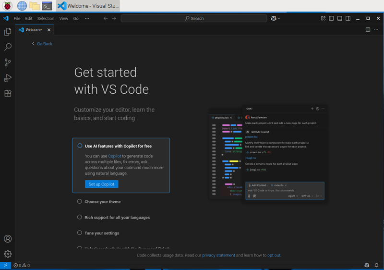The height and width of the screenshot is (270, 384).
Task: Open the Accounts menu icon
Action: (8, 239)
